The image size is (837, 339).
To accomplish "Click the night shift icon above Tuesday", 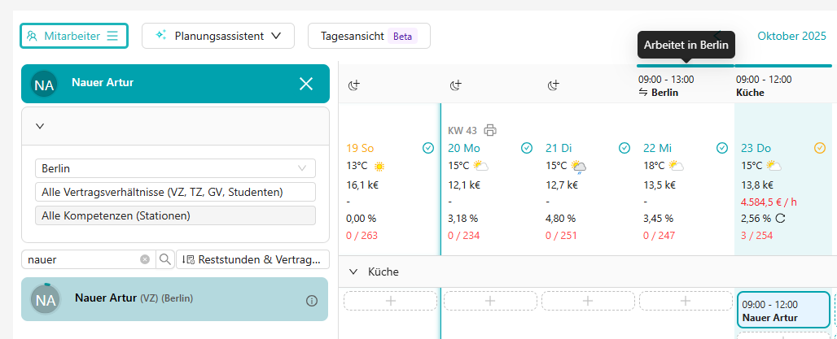I will coord(554,85).
